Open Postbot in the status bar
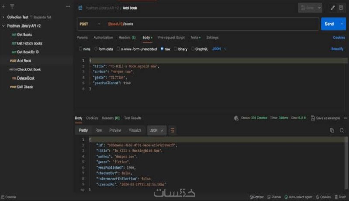The image size is (349, 201). click(257, 197)
